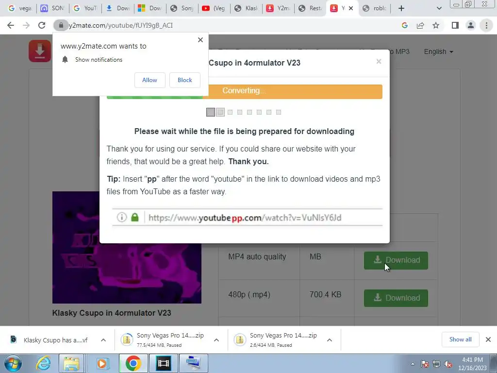The height and width of the screenshot is (373, 497).
Task: Click the Klasky Csupo video thumbnail
Action: coord(127,247)
